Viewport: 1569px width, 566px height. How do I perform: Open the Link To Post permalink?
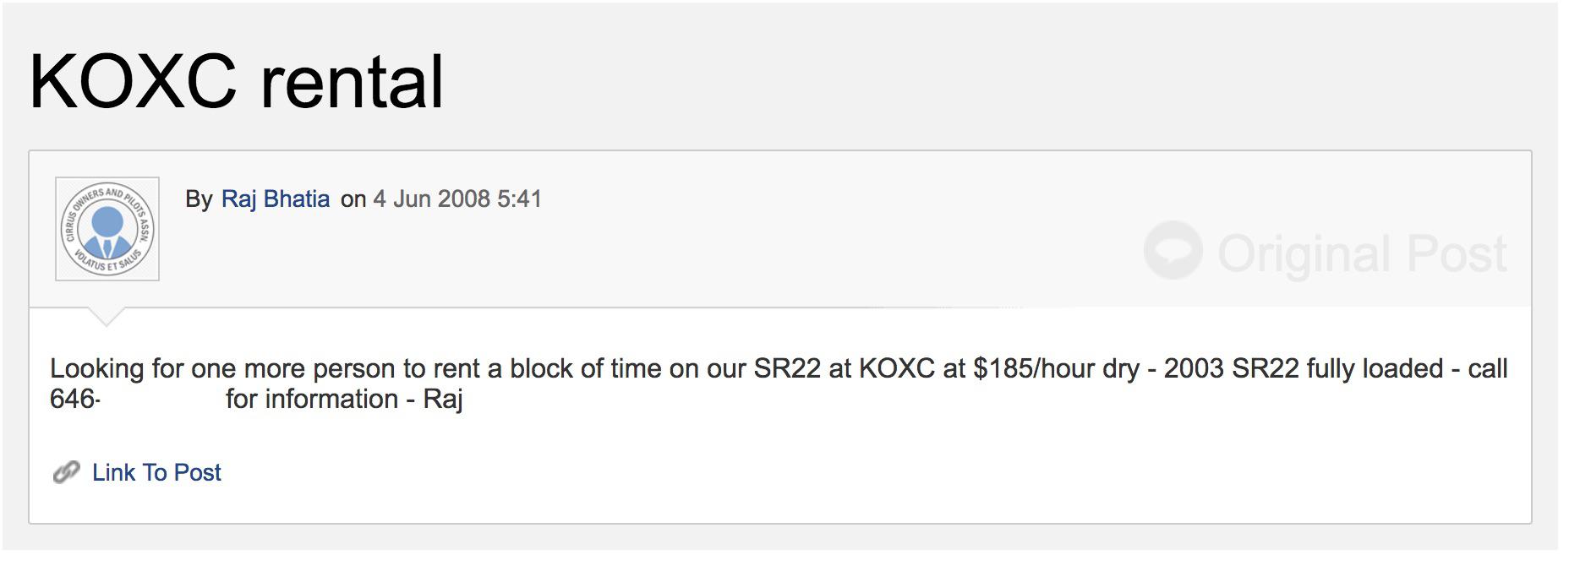(156, 473)
